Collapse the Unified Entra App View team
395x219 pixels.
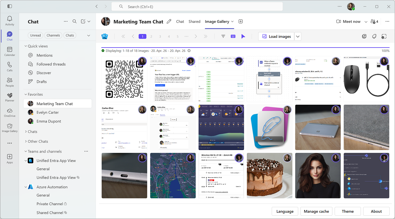(26, 161)
